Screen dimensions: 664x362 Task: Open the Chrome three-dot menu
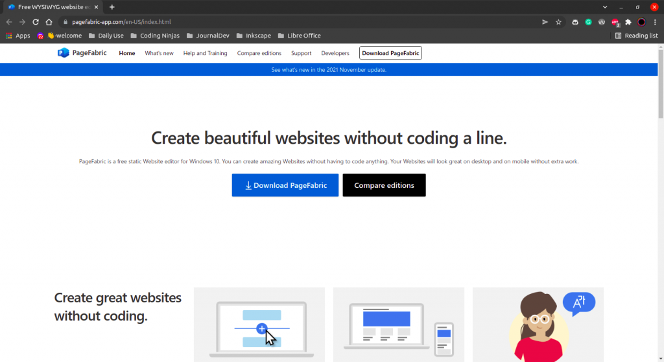655,22
